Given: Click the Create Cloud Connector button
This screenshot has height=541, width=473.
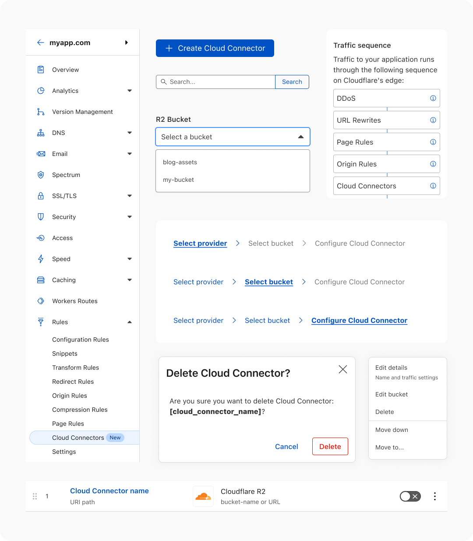Looking at the screenshot, I should click(215, 48).
